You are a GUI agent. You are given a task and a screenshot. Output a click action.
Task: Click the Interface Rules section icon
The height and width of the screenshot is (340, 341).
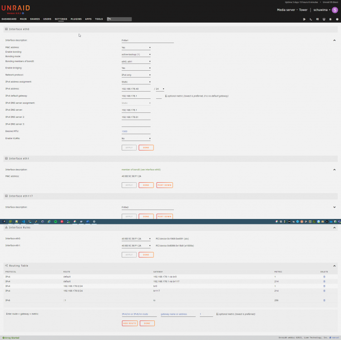click(6, 227)
